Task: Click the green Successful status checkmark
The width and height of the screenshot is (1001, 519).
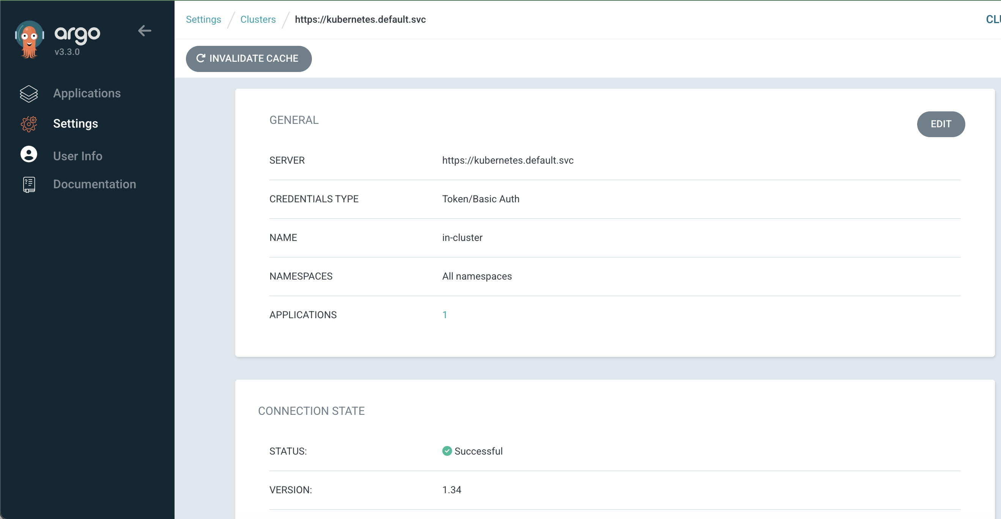Action: click(447, 451)
